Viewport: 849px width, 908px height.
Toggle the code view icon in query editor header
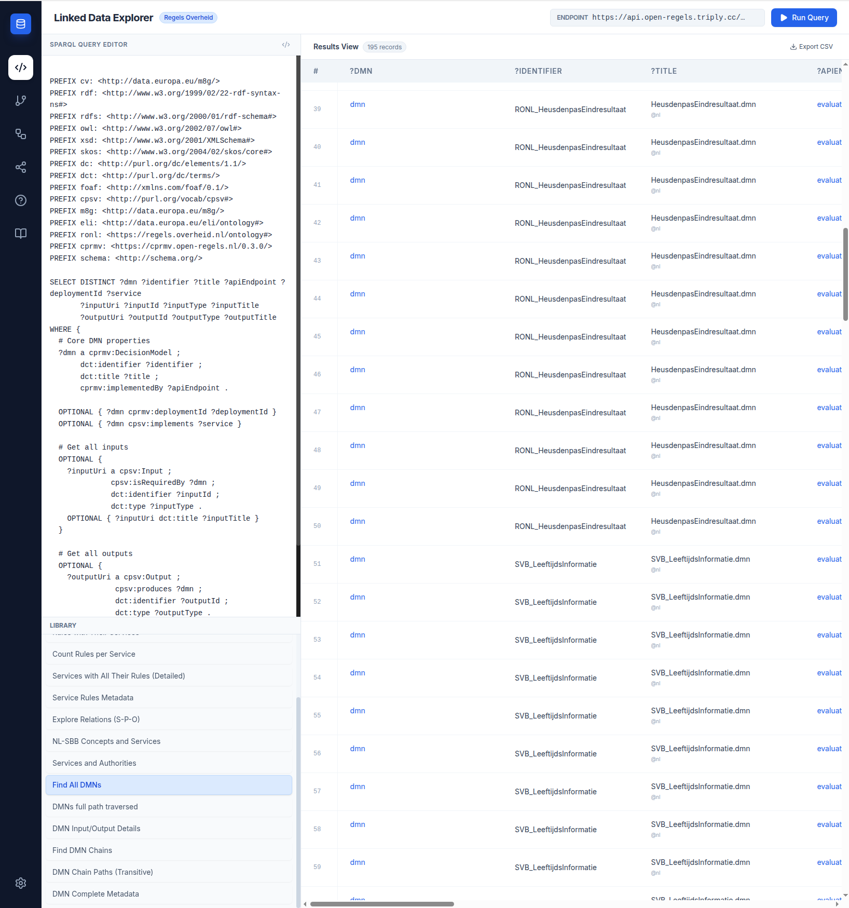(x=286, y=45)
